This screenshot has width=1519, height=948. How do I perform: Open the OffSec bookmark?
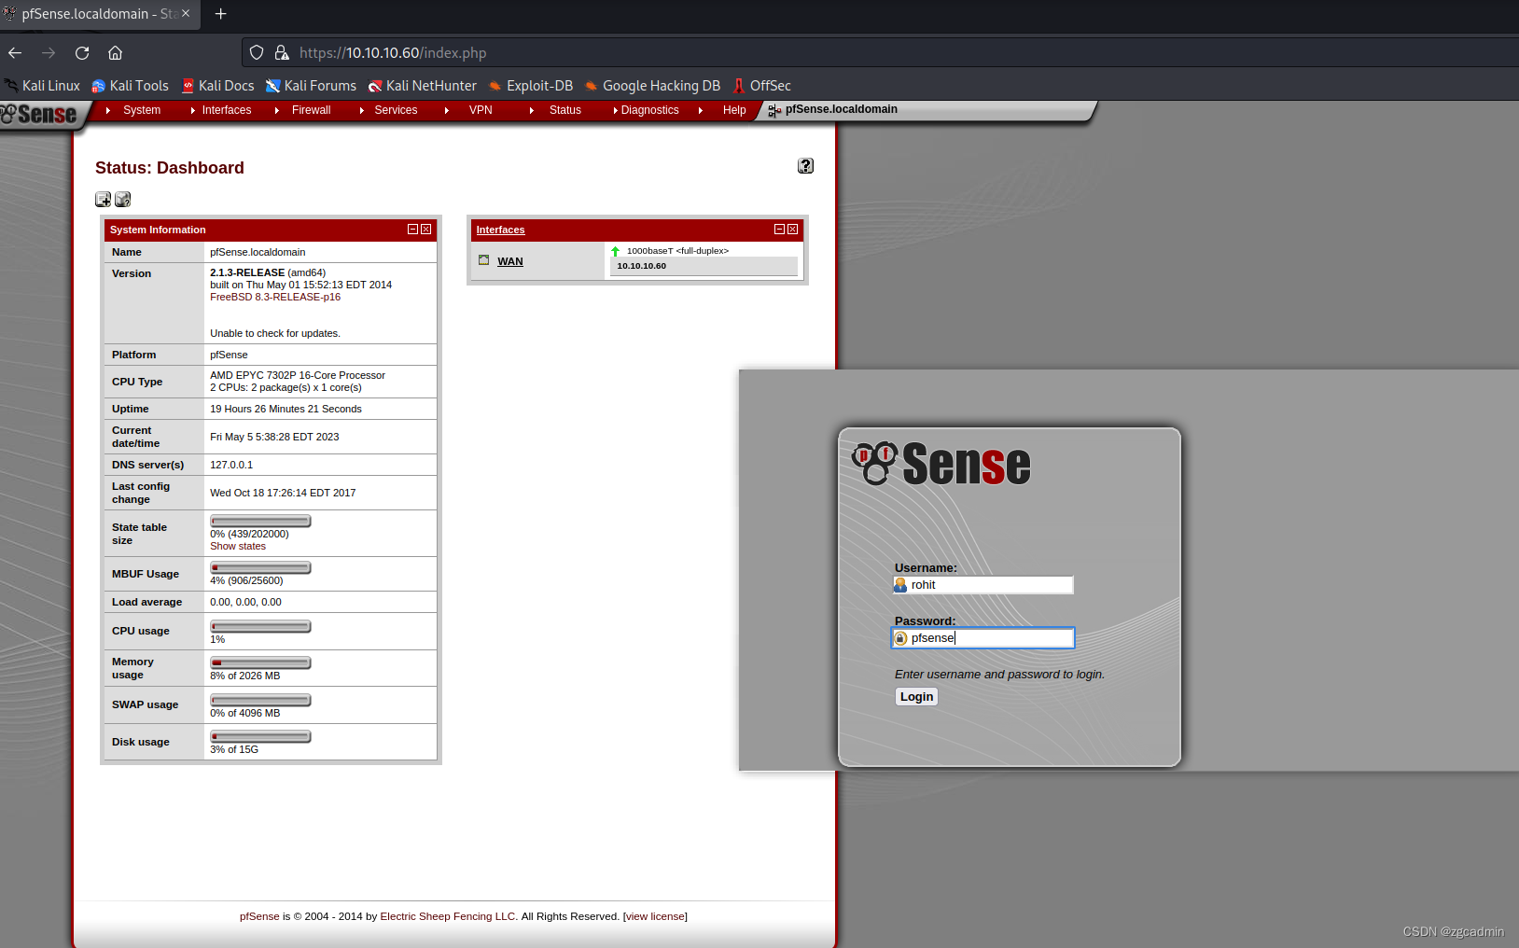tap(761, 86)
